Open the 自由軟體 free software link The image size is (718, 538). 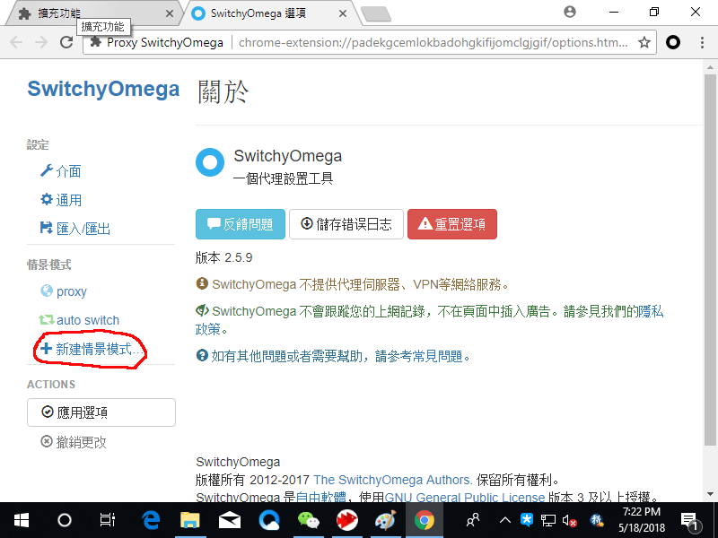pos(321,497)
